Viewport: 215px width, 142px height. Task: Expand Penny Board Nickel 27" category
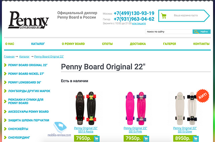[x=26, y=74]
